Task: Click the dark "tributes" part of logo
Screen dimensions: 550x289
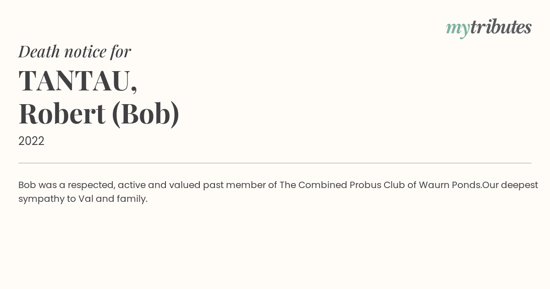Action: point(501,27)
